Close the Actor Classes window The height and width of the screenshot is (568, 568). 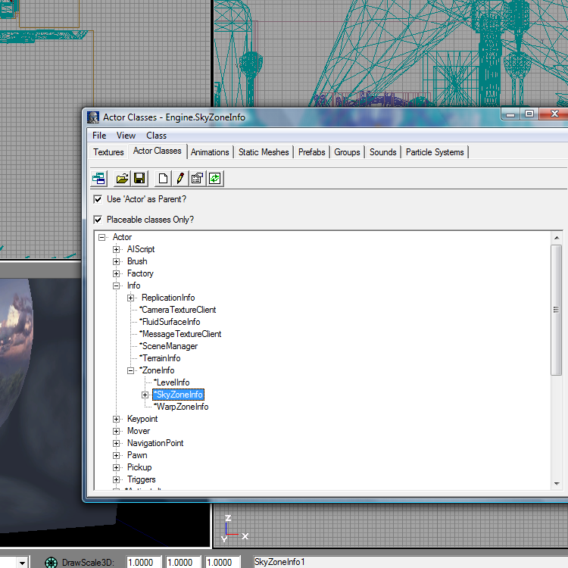point(554,114)
